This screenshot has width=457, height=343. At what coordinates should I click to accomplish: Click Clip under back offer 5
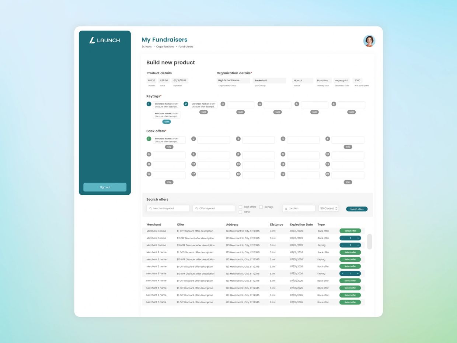348,147
